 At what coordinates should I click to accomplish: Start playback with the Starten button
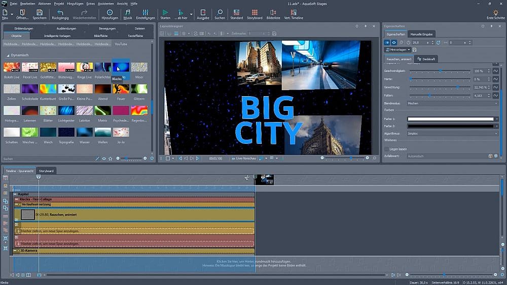165,12
